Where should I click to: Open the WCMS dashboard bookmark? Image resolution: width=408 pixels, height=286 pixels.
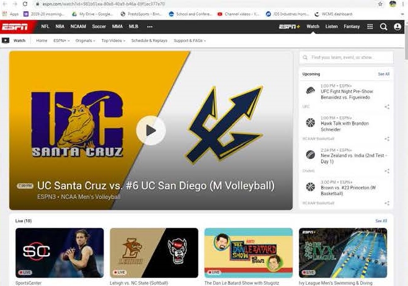(334, 14)
